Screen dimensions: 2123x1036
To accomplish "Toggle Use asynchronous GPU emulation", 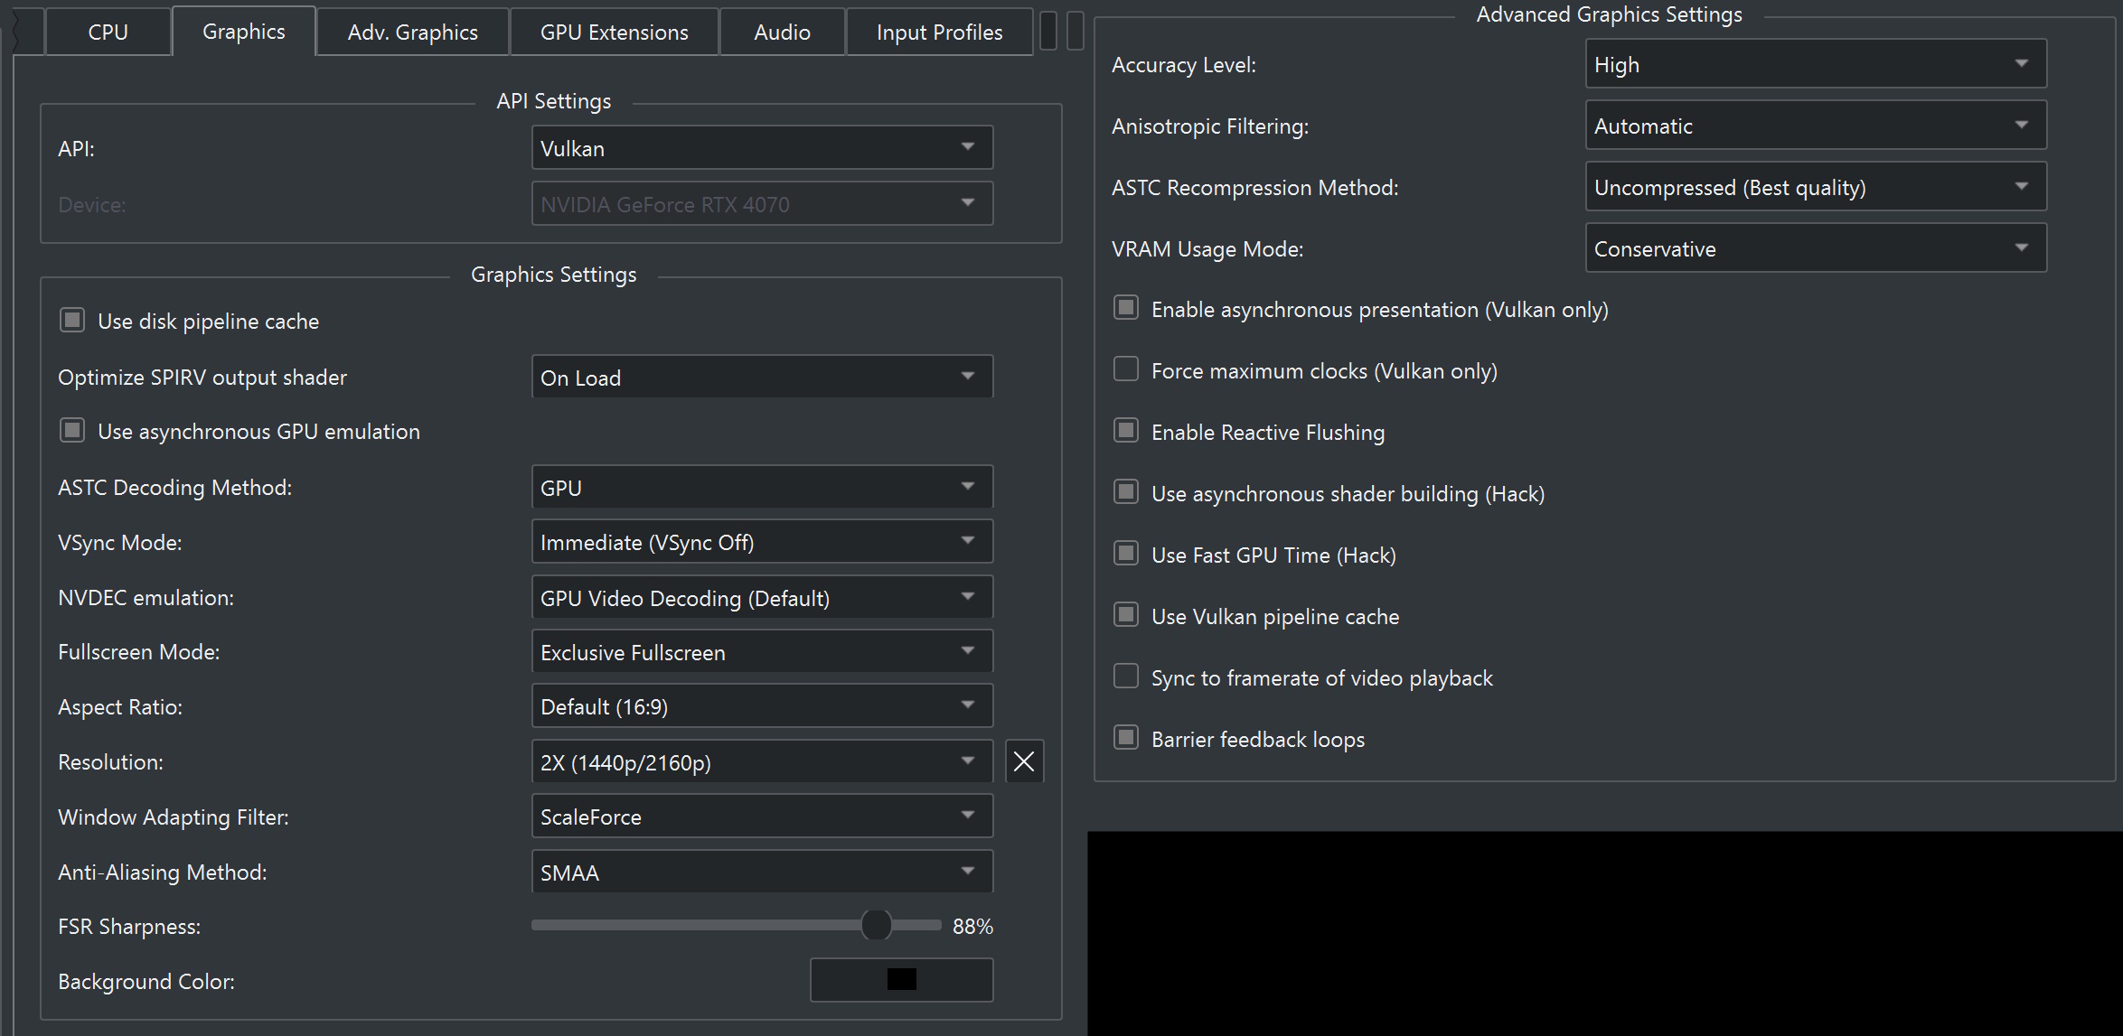I will click(72, 431).
